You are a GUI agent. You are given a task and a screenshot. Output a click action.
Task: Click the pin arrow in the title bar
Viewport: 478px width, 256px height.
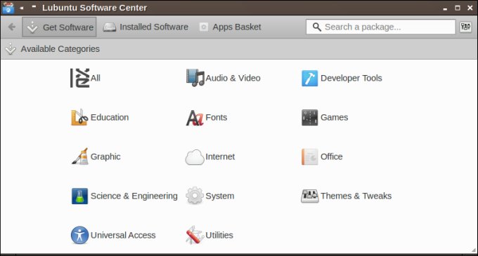(x=21, y=8)
